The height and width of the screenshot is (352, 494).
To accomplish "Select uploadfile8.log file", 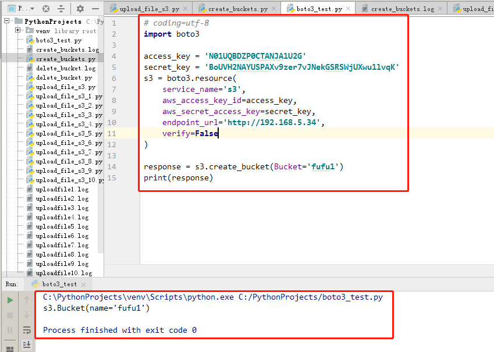I will click(62, 254).
